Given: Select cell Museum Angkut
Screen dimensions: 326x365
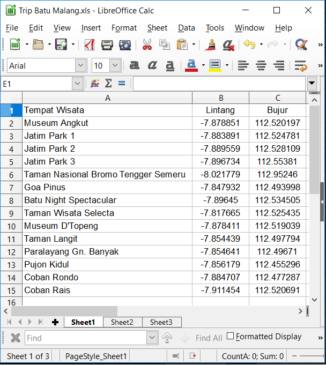Looking at the screenshot, I should (107, 123).
